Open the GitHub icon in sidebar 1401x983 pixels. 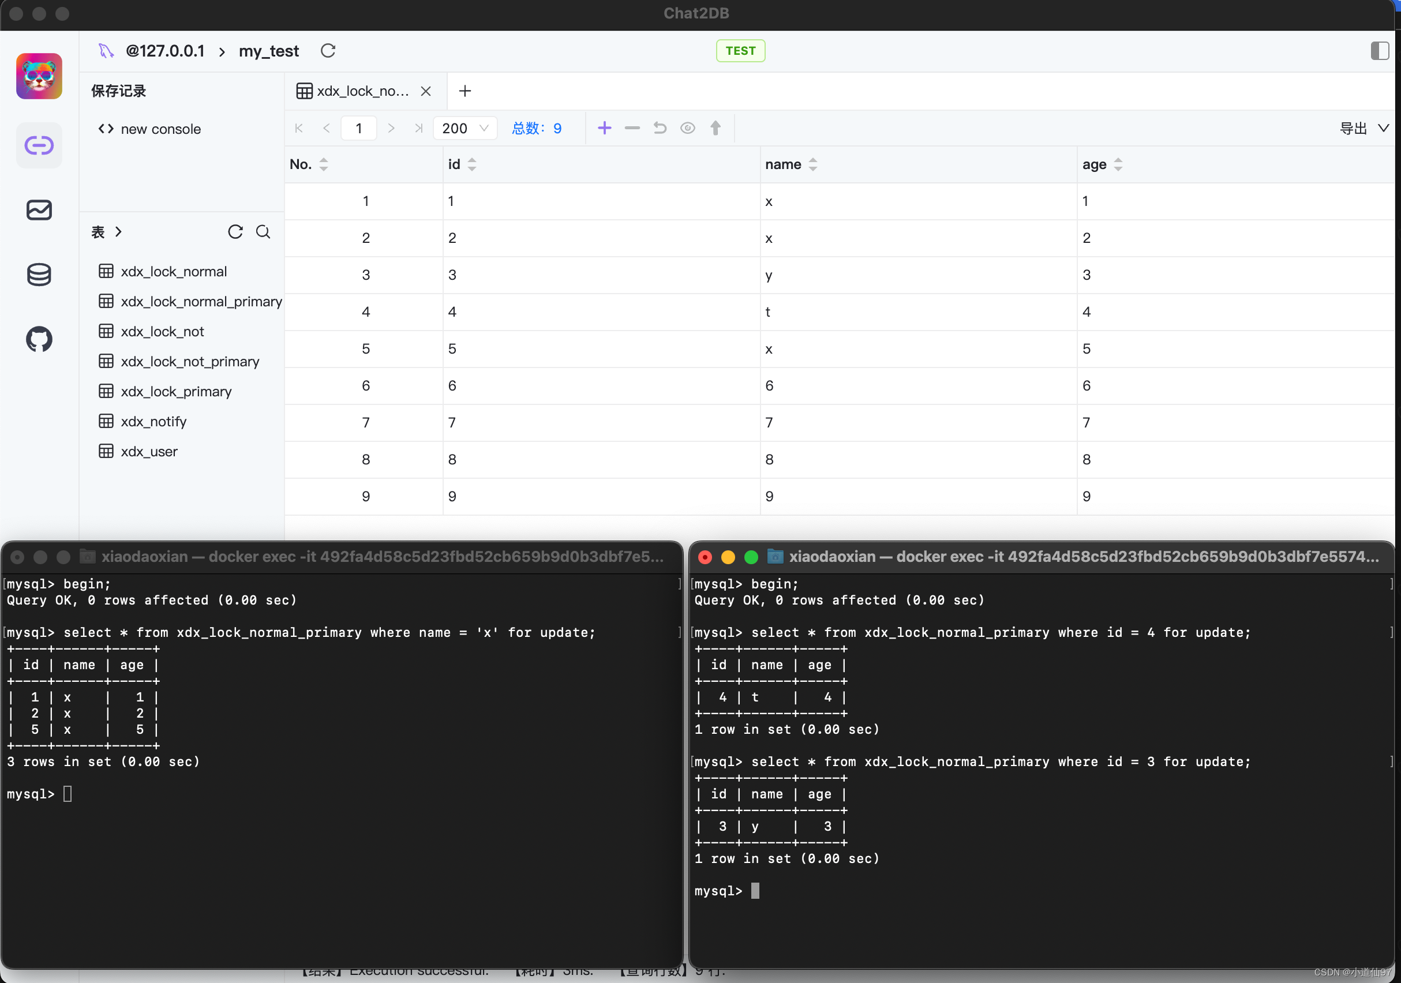coord(39,339)
